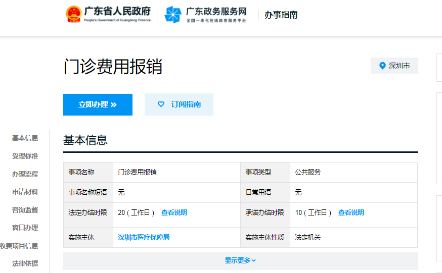The image size is (442, 273).
Task: Open 查看说明 next to 20(工作日)
Action: click(174, 212)
